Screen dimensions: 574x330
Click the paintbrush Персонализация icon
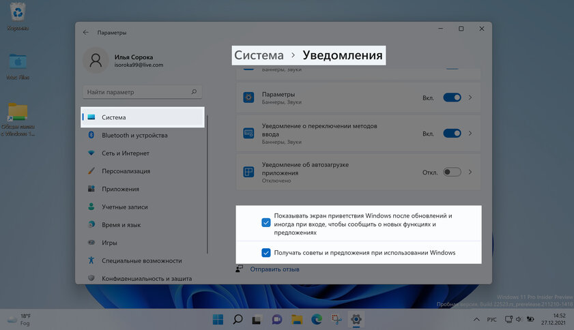(x=91, y=170)
